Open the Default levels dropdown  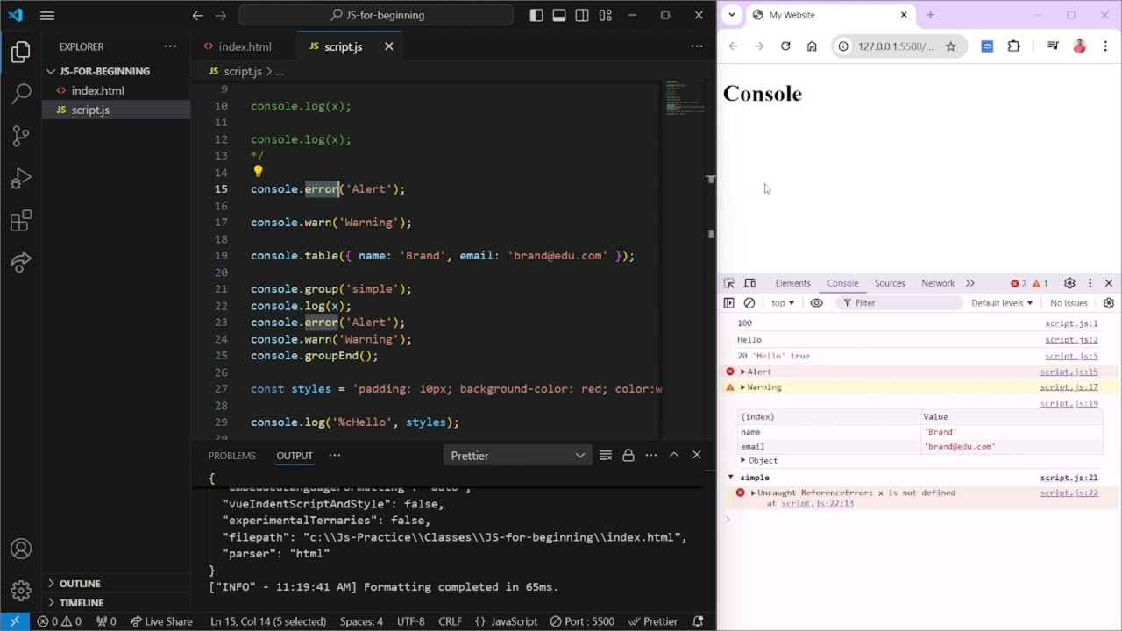1002,303
